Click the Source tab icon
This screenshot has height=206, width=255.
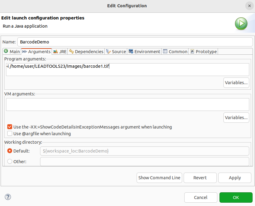pyautogui.click(x=108, y=51)
